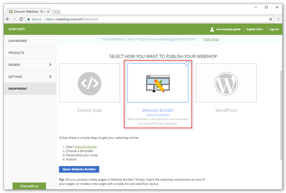Image resolution: width=286 pixels, height=193 pixels.
Task: Minimize the browser window
Action: click(256, 7)
